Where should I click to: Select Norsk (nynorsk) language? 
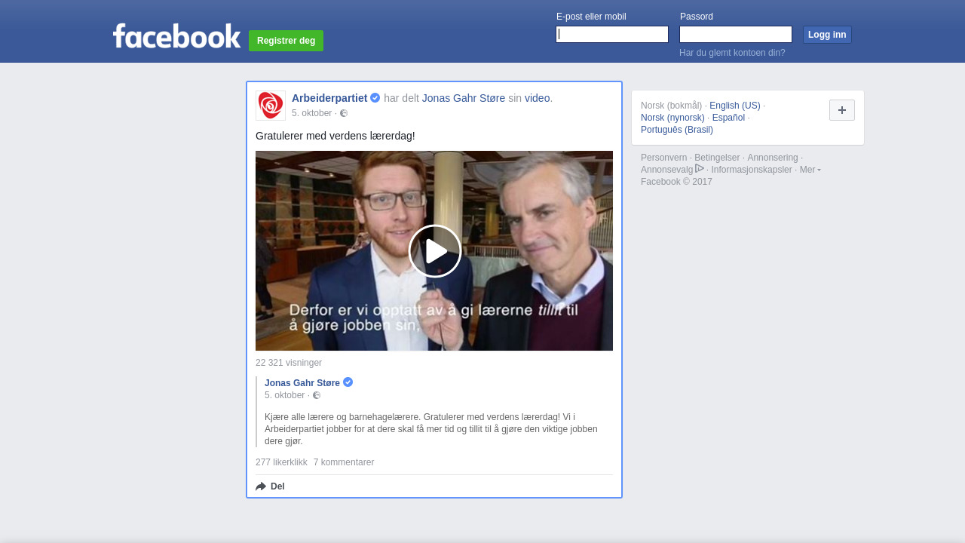pos(672,118)
